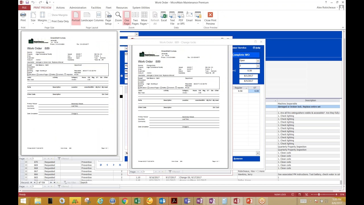Click the 'Change Oil, 9/17/2017' cell
Viewport: 364px width, 205px height.
[x=208, y=177]
